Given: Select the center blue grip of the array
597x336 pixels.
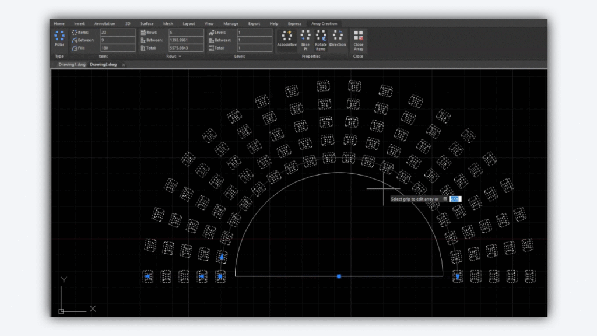Looking at the screenshot, I should pyautogui.click(x=339, y=276).
